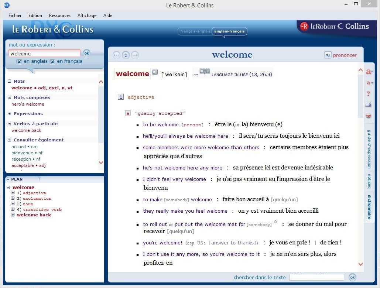Collapse the Consulter également section
The width and height of the screenshot is (380, 288).
10,140
